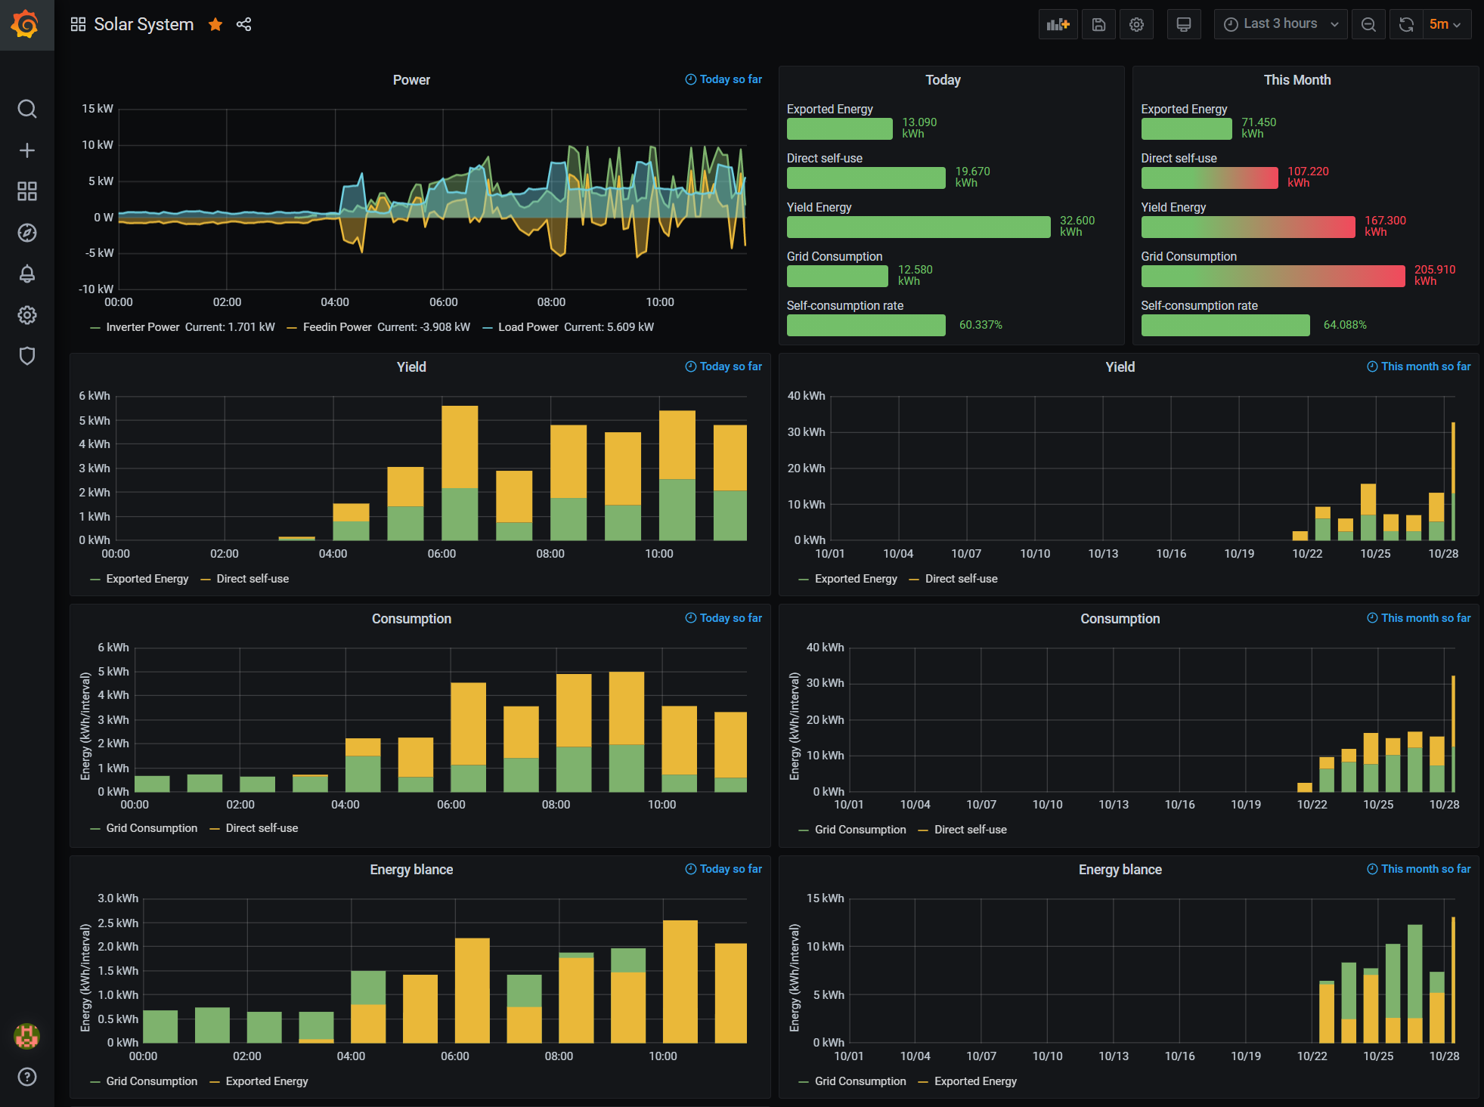
Task: Refresh the dashboard now
Action: (x=1406, y=24)
